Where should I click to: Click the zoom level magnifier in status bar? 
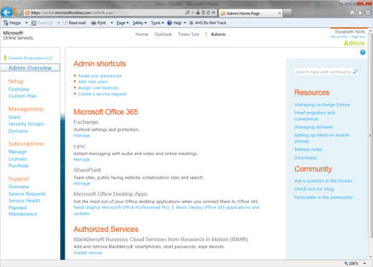click(x=346, y=263)
